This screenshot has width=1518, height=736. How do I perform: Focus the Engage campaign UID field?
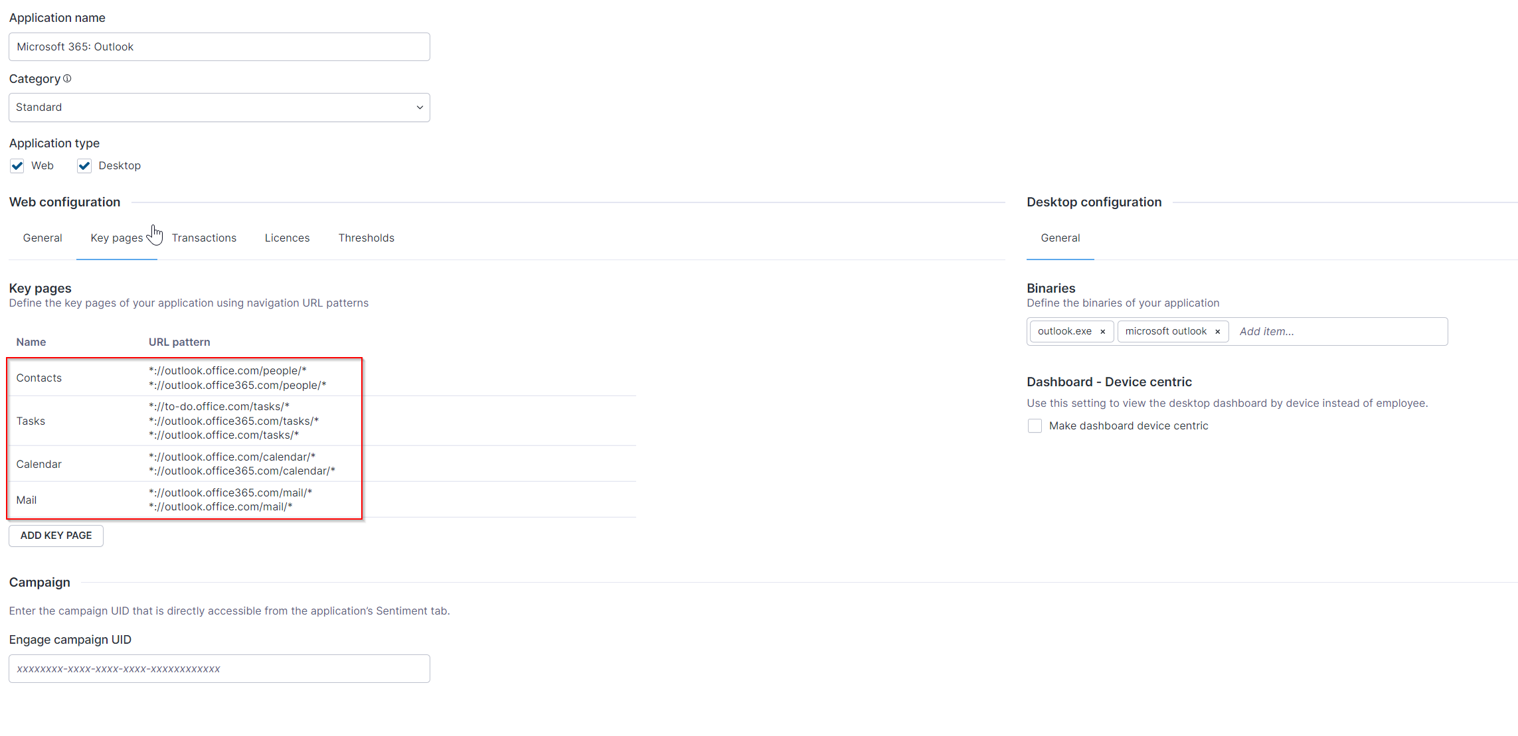tap(219, 669)
